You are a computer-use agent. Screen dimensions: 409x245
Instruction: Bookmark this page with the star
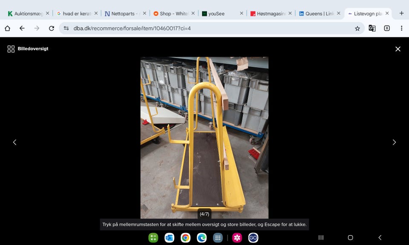[357, 28]
